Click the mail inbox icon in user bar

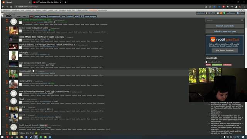tap(218, 13)
